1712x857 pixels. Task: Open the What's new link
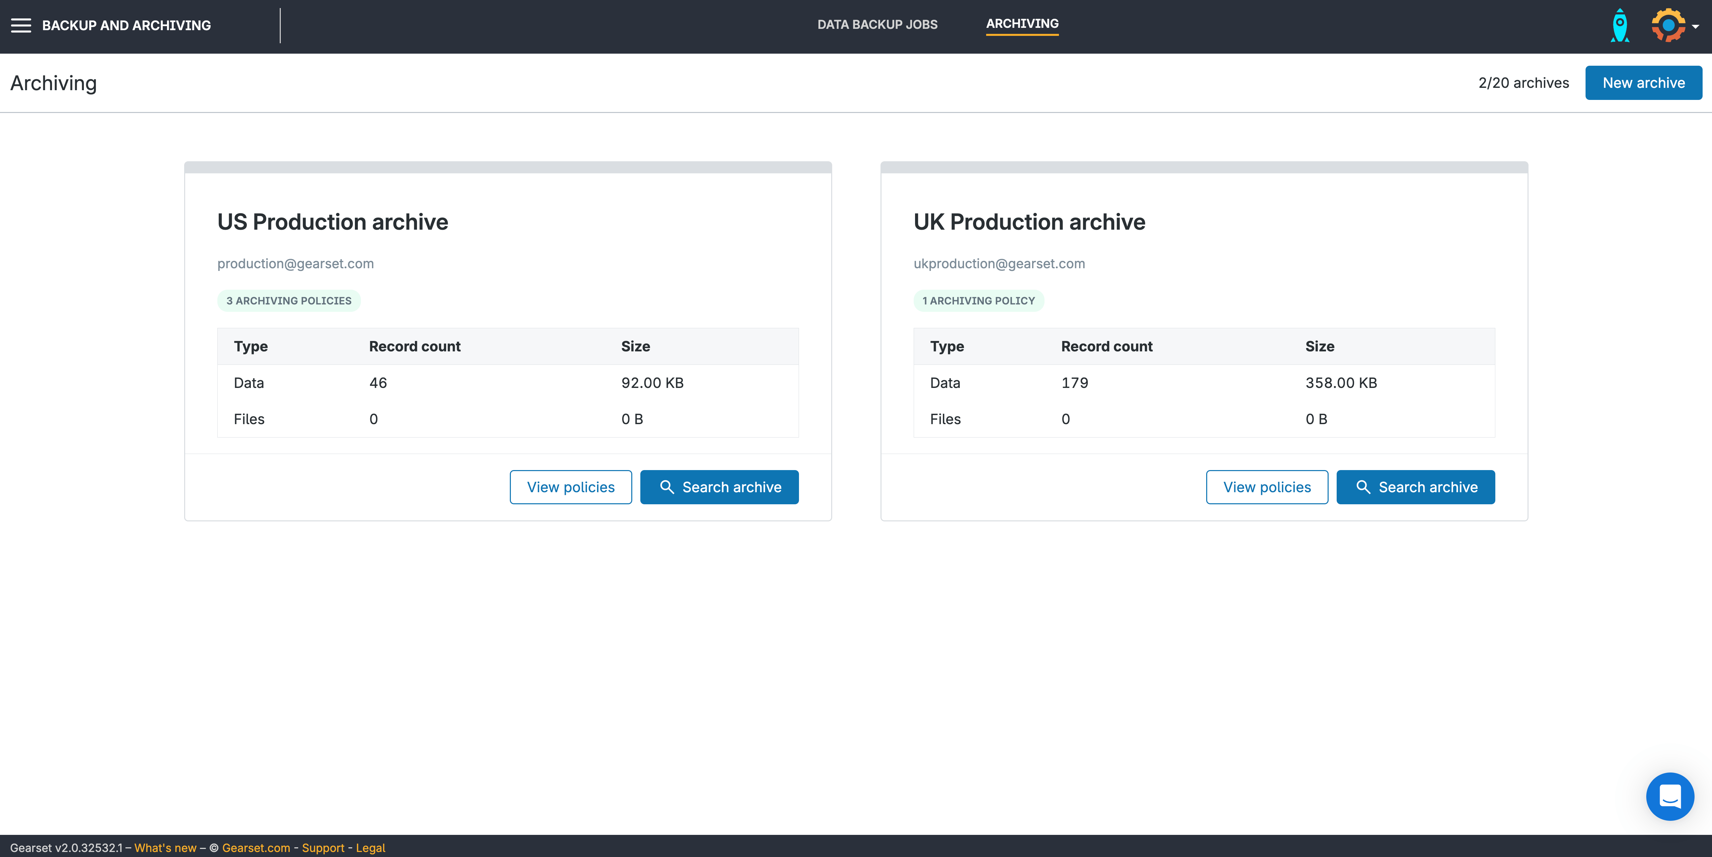coord(165,848)
